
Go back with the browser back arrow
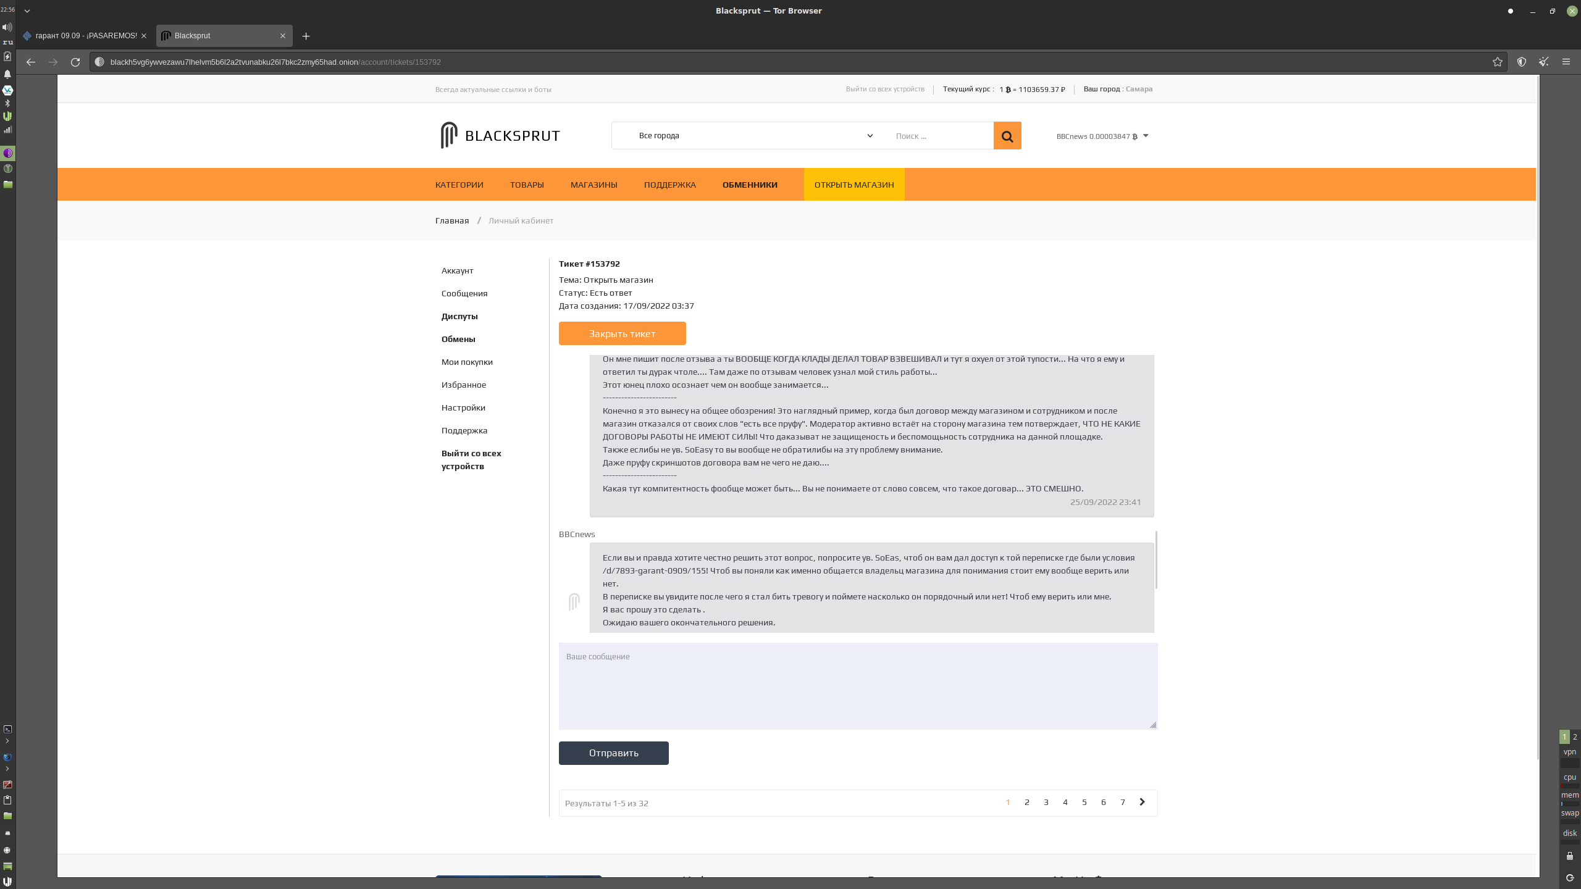(x=31, y=62)
